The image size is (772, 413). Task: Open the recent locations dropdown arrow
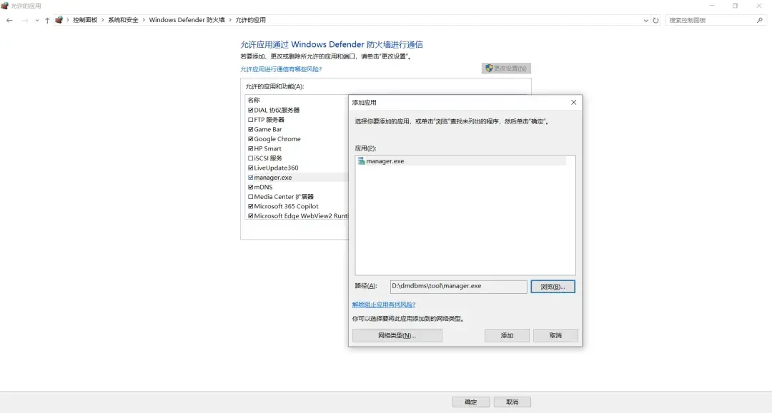(x=37, y=20)
